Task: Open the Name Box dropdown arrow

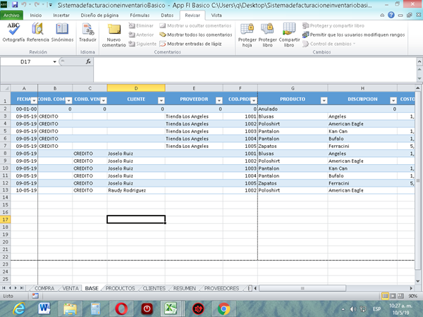Action: (x=55, y=62)
